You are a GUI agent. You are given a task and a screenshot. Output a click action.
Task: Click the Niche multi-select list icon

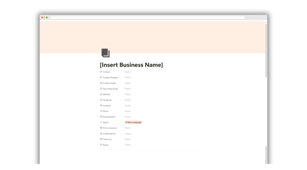tap(101, 111)
